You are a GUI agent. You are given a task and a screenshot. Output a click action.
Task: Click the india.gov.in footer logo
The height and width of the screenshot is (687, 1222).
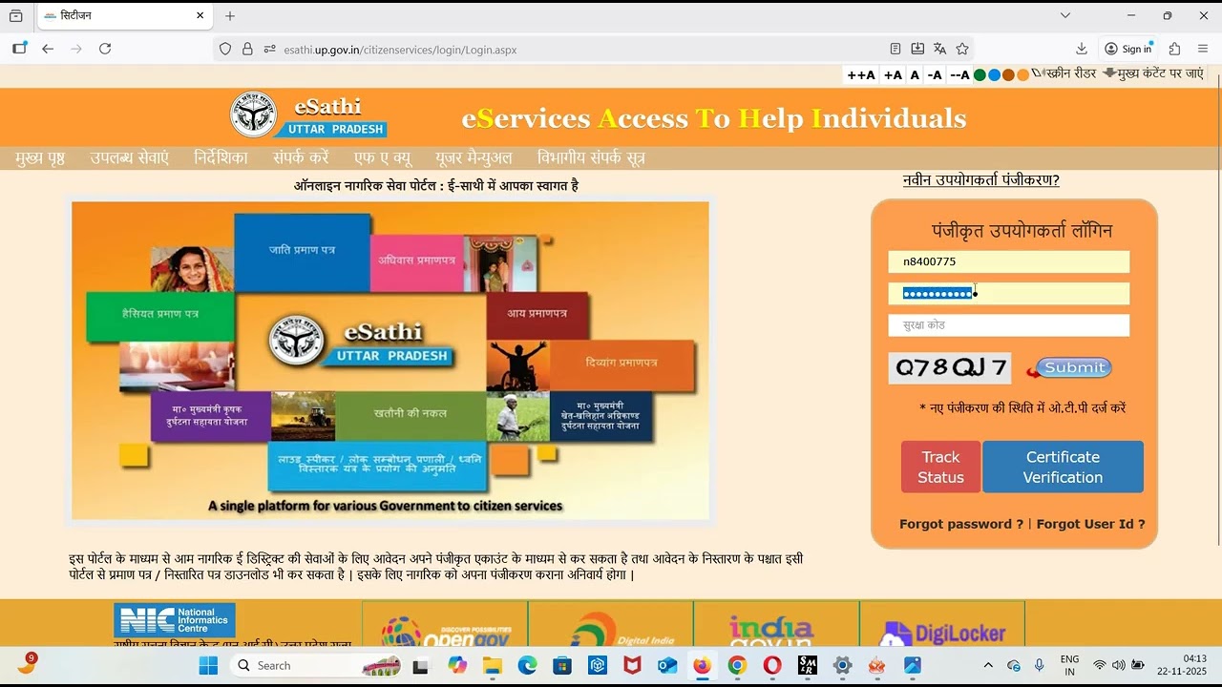point(771,630)
